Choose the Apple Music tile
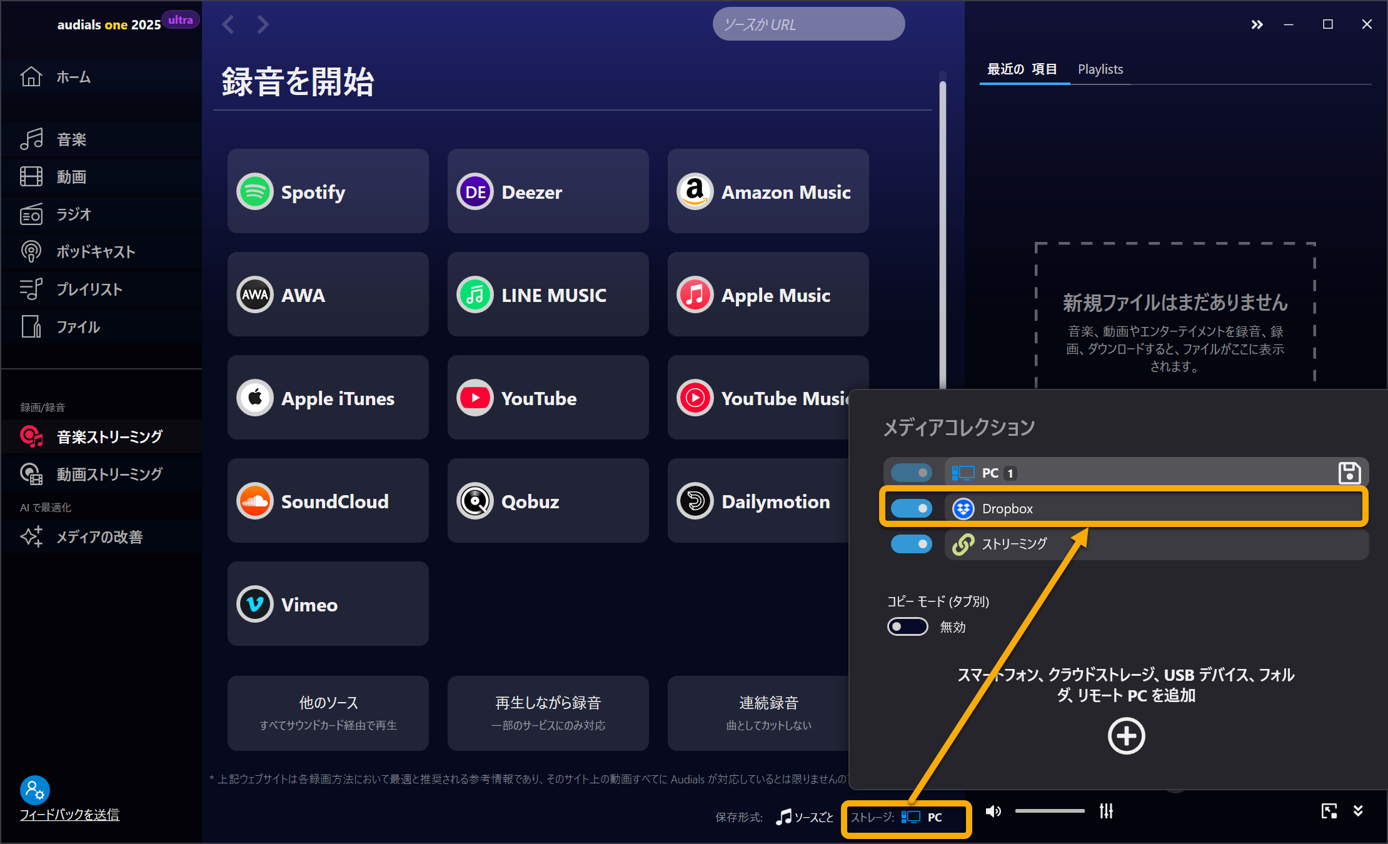 tap(768, 294)
